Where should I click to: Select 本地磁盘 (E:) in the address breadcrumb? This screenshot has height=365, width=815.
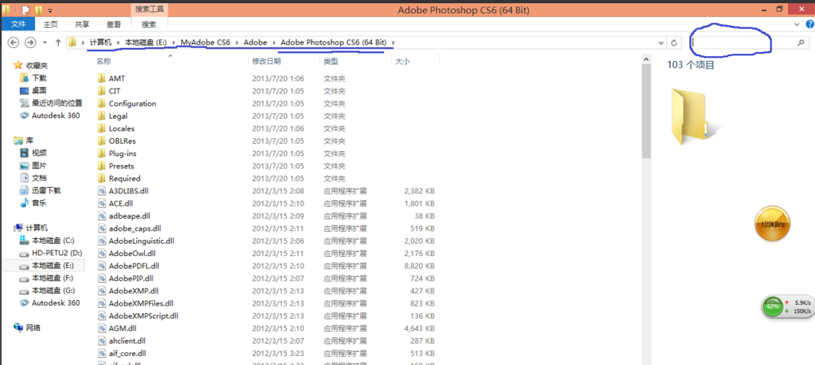click(146, 42)
